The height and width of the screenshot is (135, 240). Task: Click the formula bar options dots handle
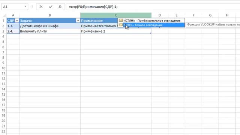click(x=32, y=7)
